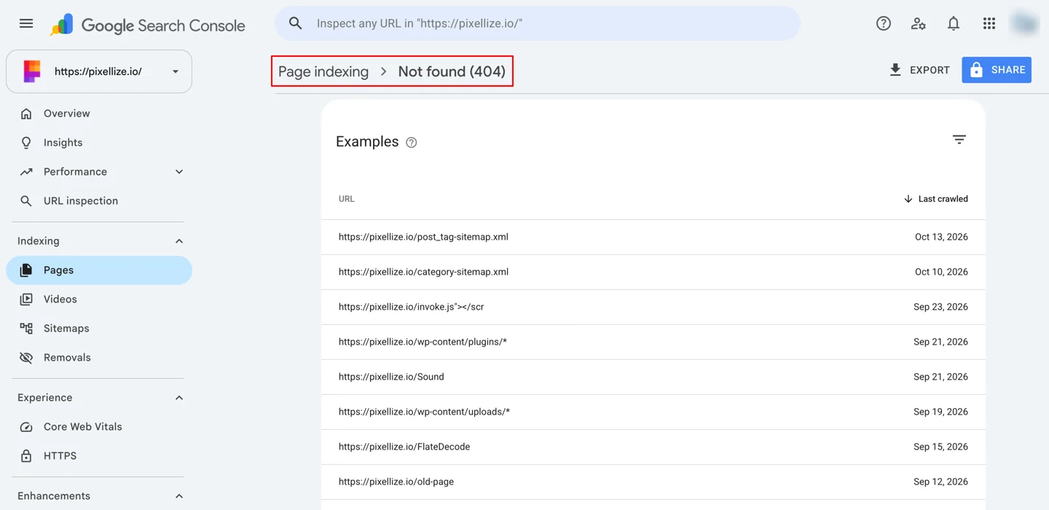1049x510 pixels.
Task: Open the notifications bell
Action: tap(954, 23)
